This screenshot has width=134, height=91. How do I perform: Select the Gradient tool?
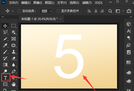(x=5, y=65)
